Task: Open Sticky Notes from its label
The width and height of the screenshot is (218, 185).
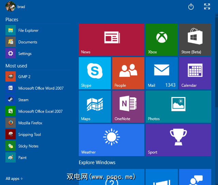Action: coord(28,146)
